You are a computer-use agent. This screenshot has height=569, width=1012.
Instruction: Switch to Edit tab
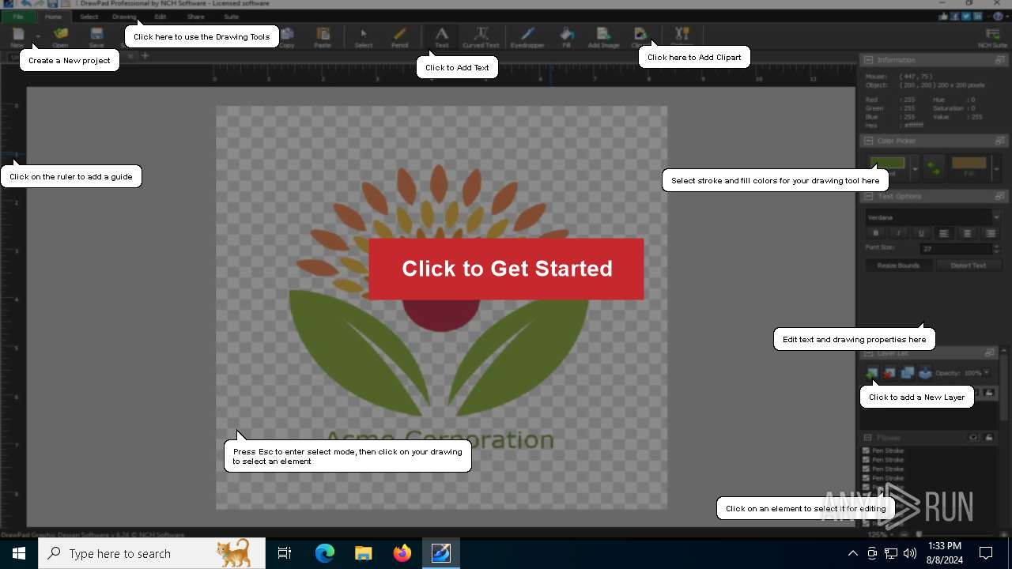160,17
